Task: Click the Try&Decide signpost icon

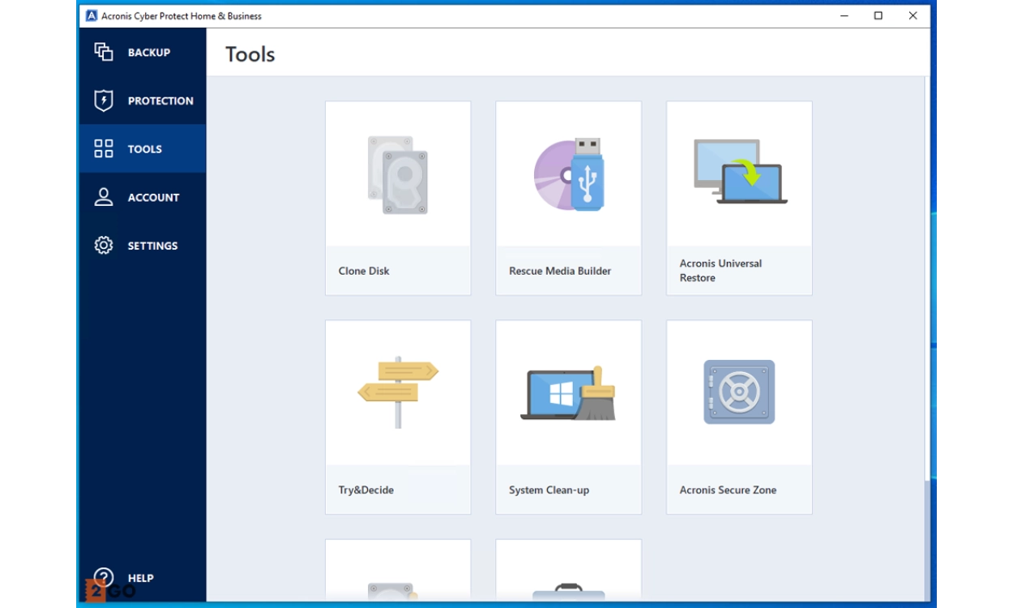Action: 397,392
